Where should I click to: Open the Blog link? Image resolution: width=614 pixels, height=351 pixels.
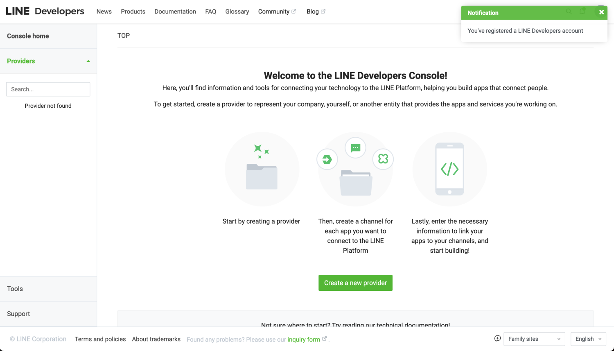click(x=313, y=11)
